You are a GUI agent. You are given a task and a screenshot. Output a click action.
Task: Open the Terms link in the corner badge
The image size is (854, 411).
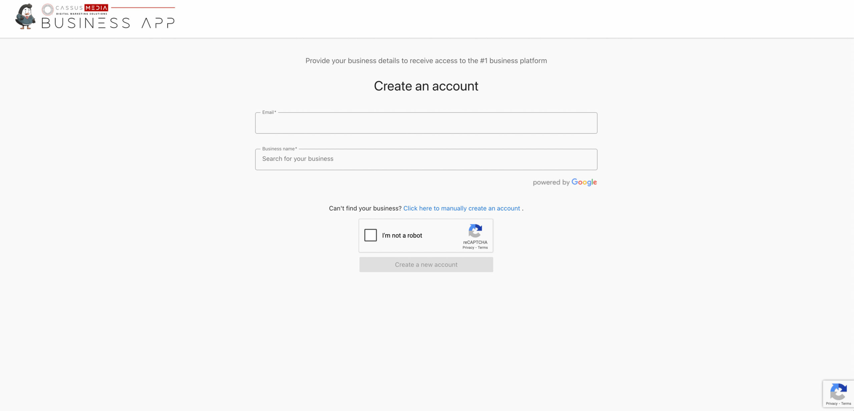(846, 404)
